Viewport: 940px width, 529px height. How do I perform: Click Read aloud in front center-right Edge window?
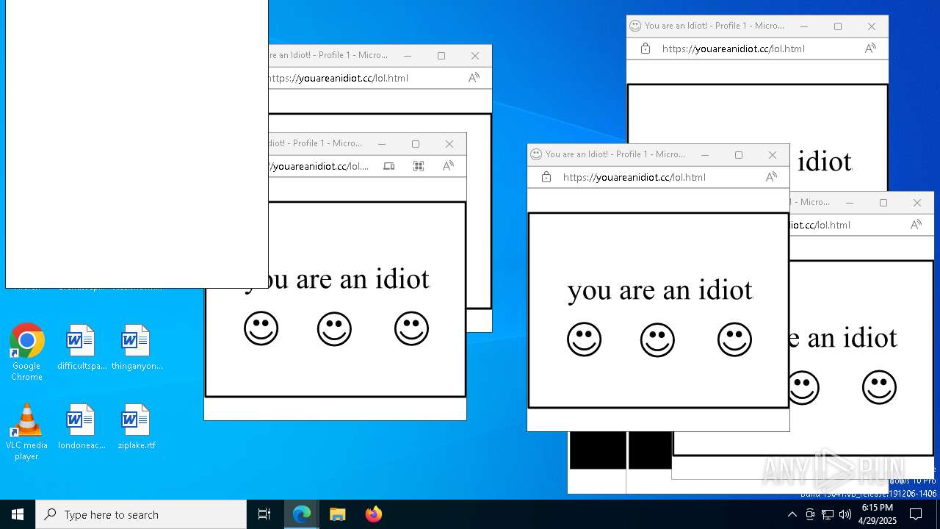pos(771,177)
